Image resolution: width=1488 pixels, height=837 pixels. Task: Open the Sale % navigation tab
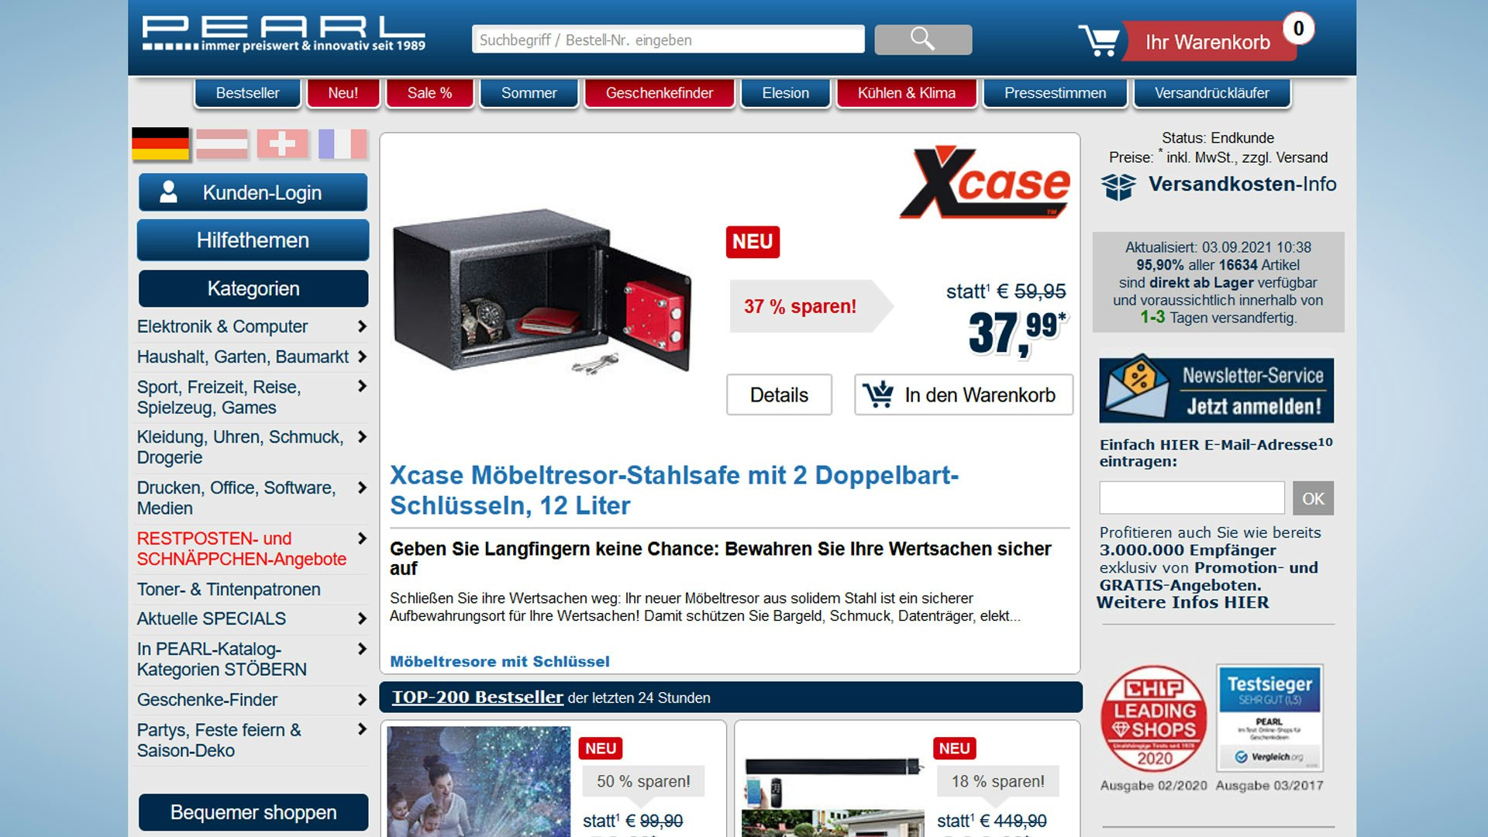pyautogui.click(x=429, y=93)
